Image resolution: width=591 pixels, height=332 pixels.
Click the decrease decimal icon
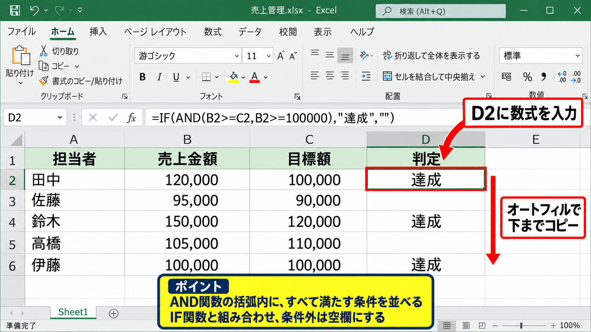pyautogui.click(x=576, y=77)
